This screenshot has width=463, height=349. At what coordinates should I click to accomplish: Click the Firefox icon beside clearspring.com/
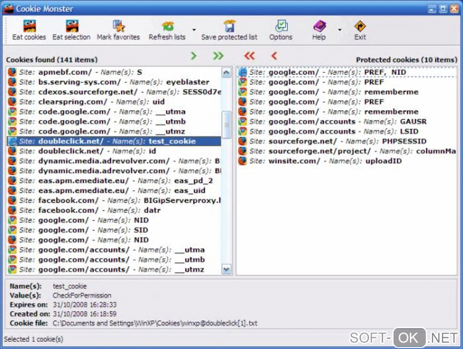tap(12, 102)
